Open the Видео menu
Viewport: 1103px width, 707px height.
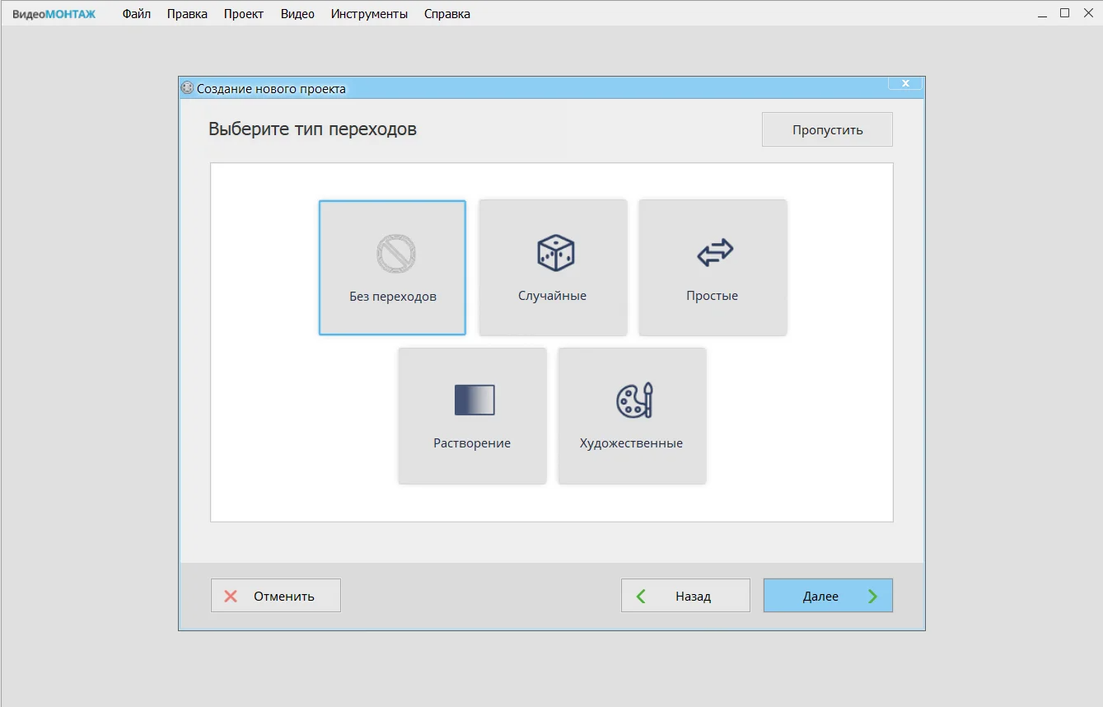tap(297, 14)
